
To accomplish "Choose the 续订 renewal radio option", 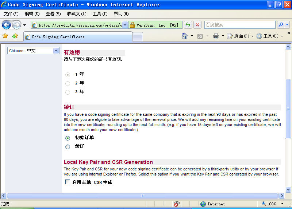I will pyautogui.click(x=68, y=147).
